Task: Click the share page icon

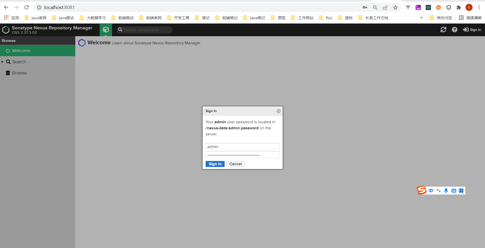Action: 385,7
